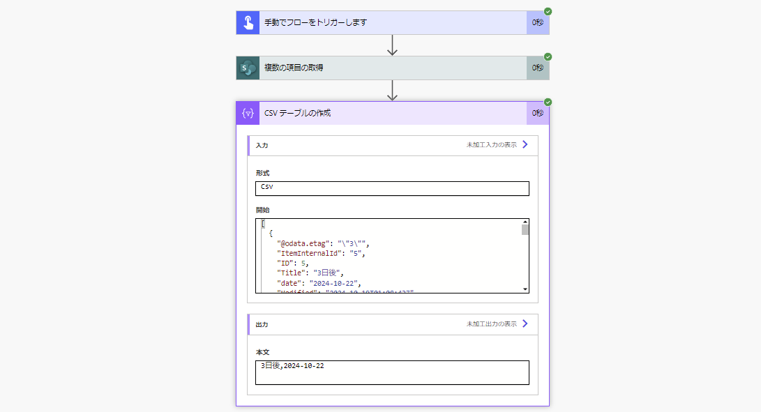Expand raw outputs via the 出力 section chevron
This screenshot has width=761, height=412.
tap(525, 323)
